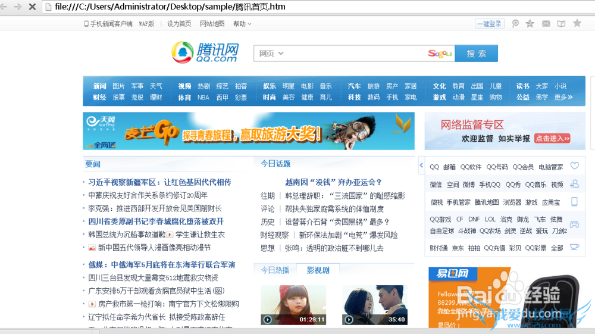Click the mobile phone icon in services panel
This screenshot has height=334, width=595.
point(574,201)
